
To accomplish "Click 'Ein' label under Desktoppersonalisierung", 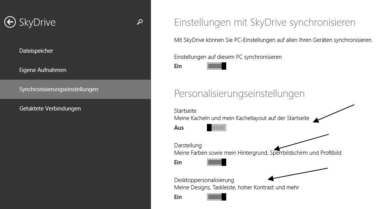I will [178, 197].
